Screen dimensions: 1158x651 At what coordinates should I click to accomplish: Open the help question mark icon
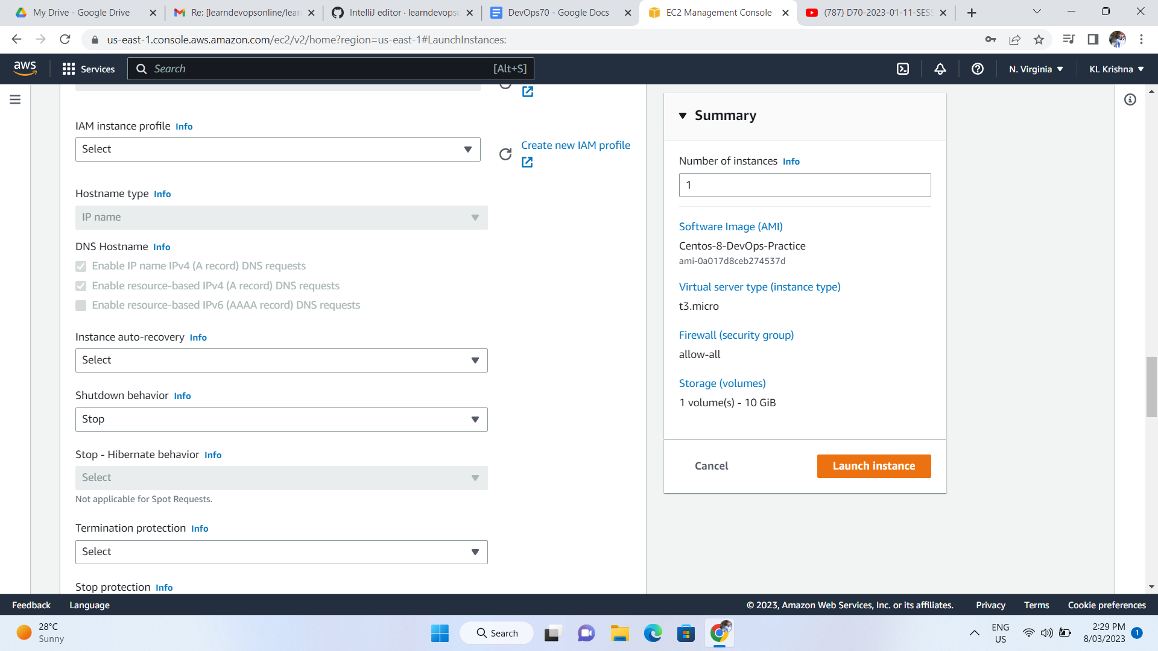[x=978, y=69]
